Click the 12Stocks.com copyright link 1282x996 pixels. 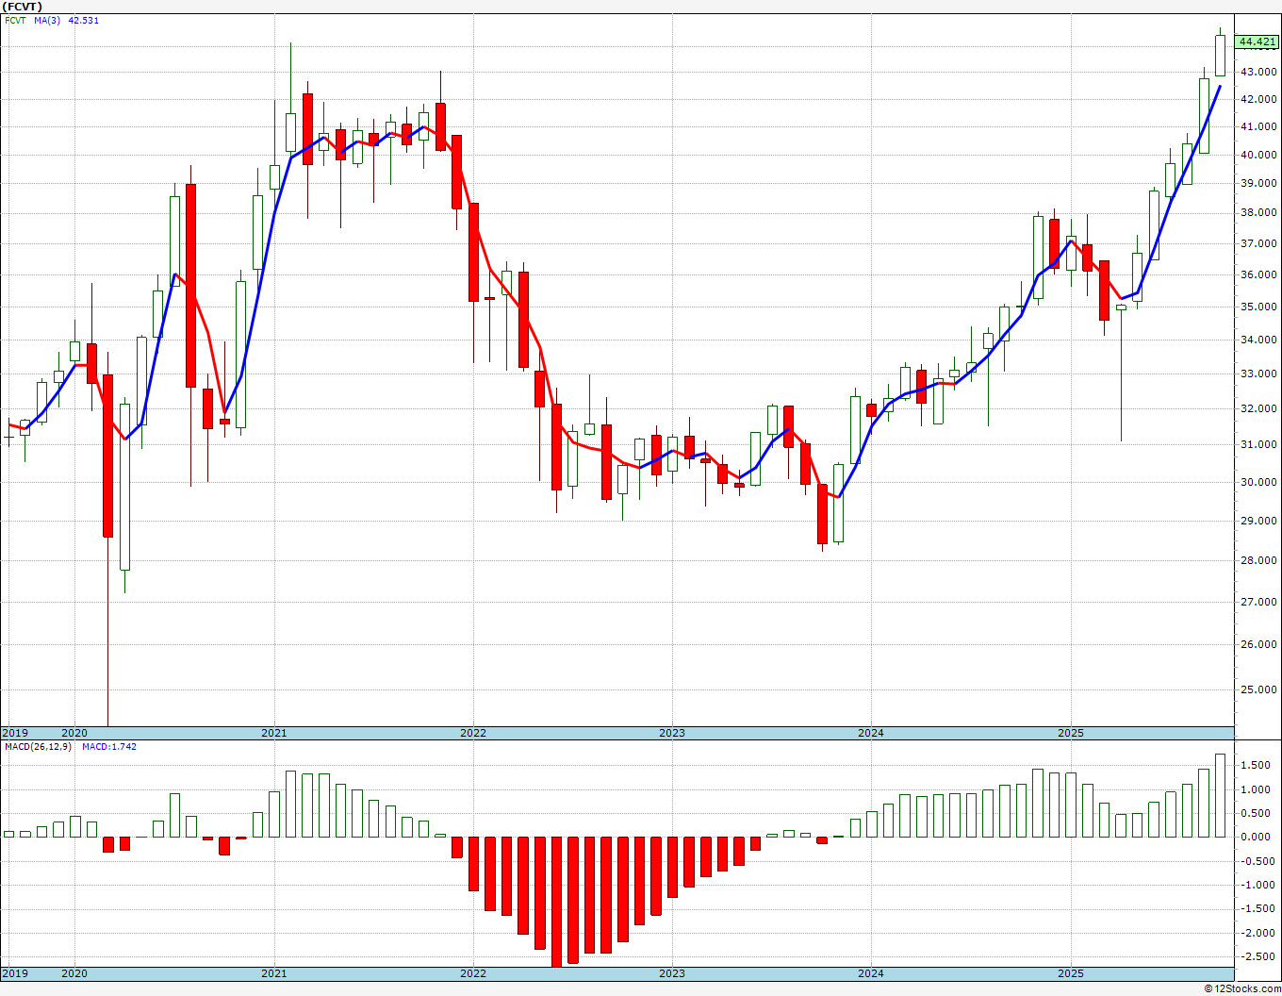click(x=1241, y=988)
